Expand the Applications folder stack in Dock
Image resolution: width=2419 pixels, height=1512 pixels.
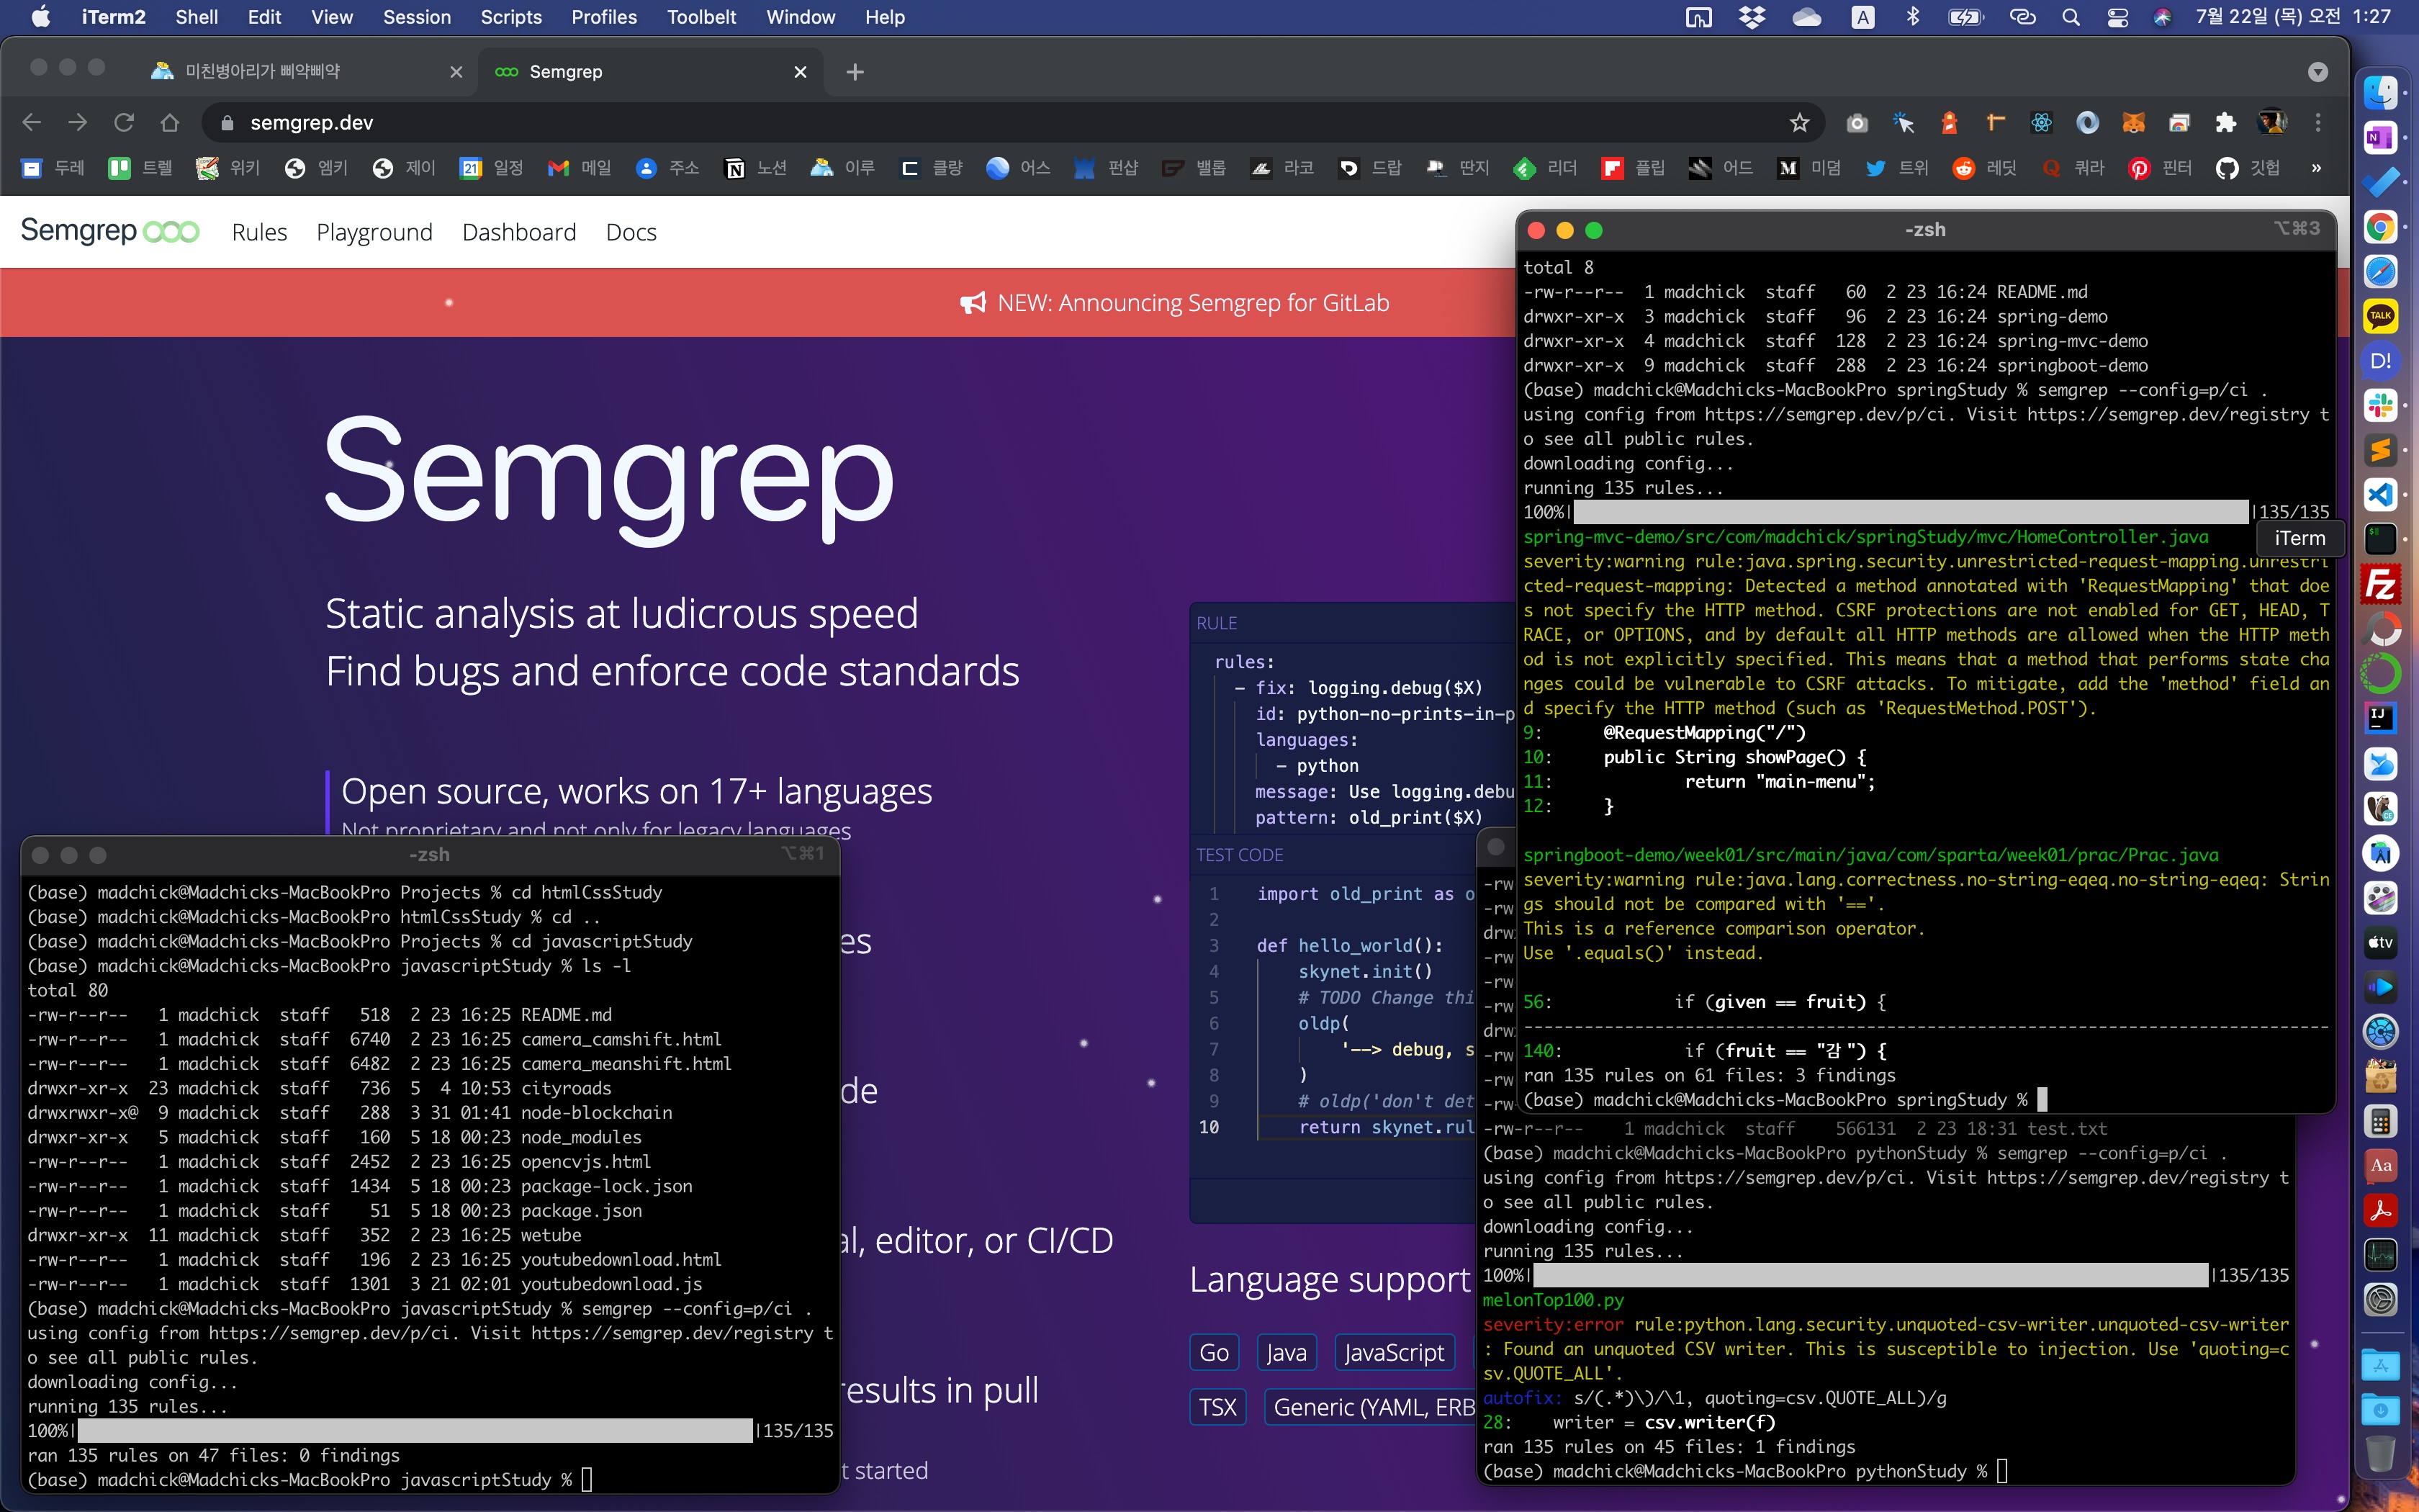2380,1364
